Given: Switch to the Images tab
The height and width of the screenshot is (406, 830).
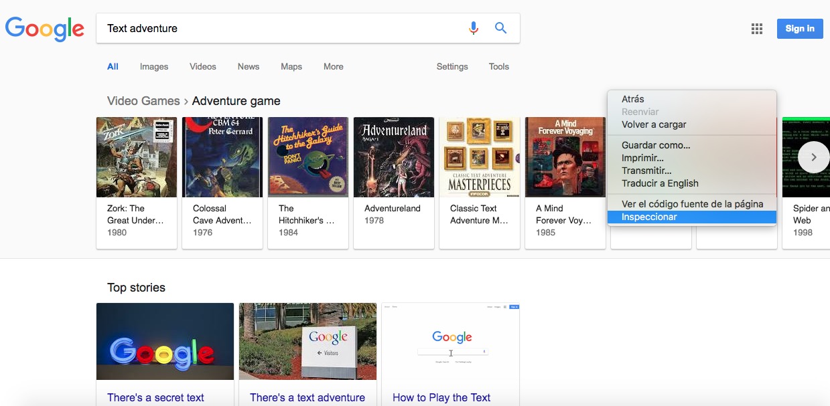Looking at the screenshot, I should click(x=154, y=66).
